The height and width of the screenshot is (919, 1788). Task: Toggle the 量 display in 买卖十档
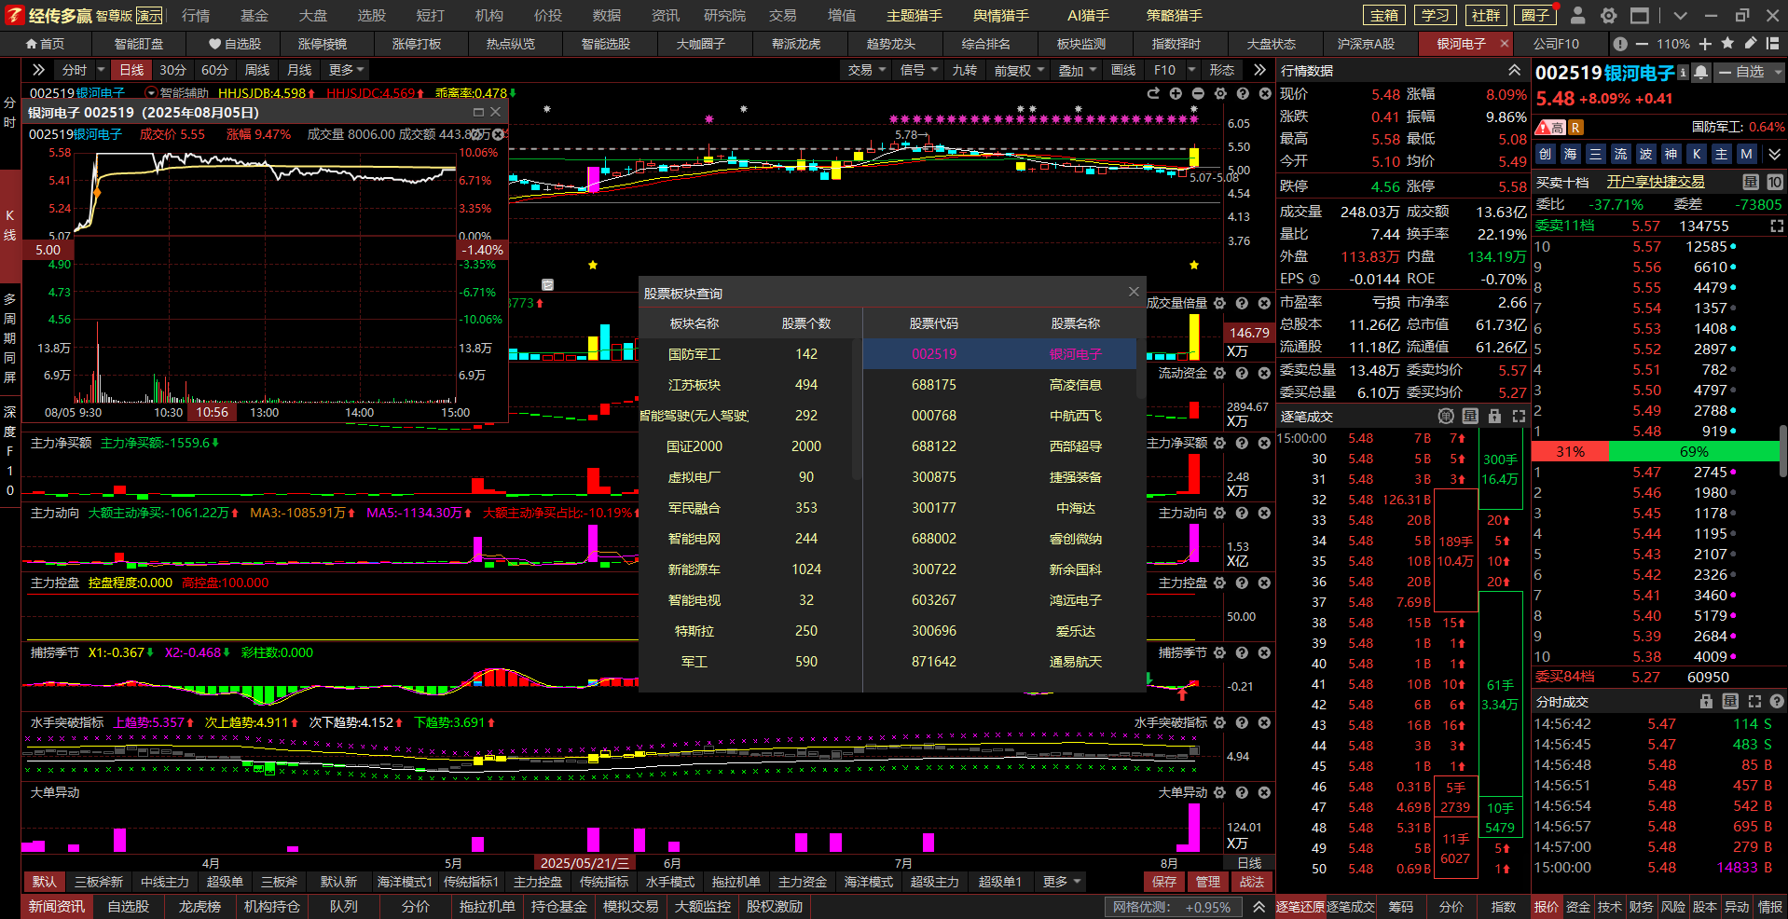pos(1751,182)
